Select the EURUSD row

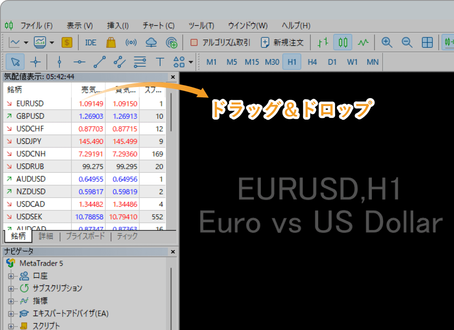click(x=84, y=104)
